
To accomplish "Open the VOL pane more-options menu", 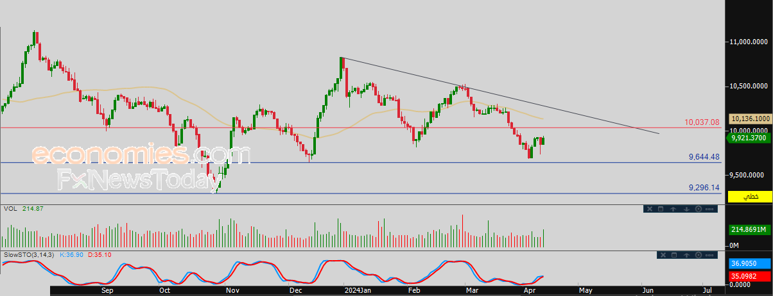I will [709, 209].
